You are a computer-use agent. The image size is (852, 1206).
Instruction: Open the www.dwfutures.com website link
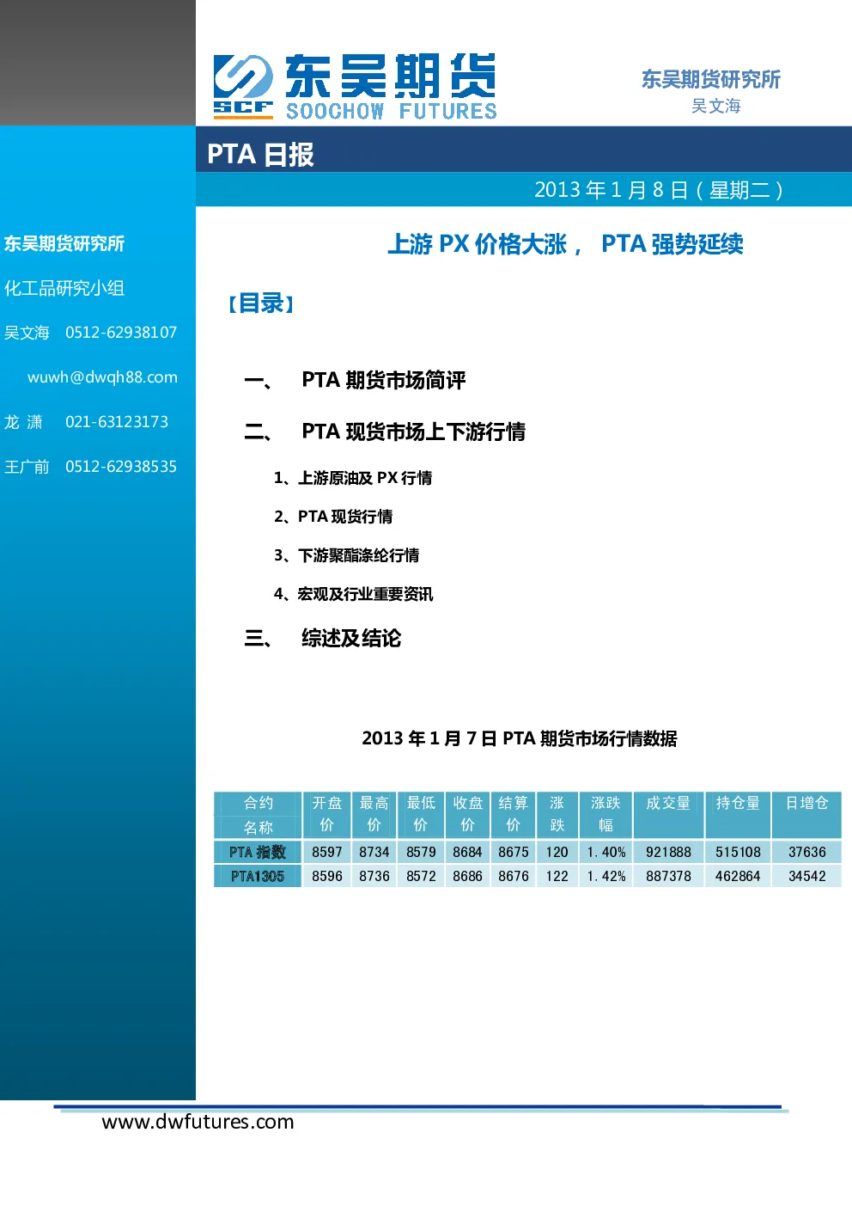[x=198, y=1122]
